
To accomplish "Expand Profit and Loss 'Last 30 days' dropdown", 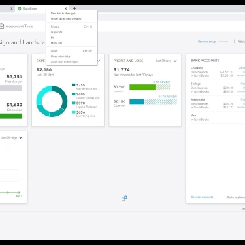I will coord(166,61).
